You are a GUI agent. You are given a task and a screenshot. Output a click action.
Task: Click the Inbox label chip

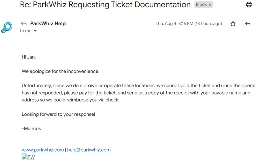[x=201, y=5]
